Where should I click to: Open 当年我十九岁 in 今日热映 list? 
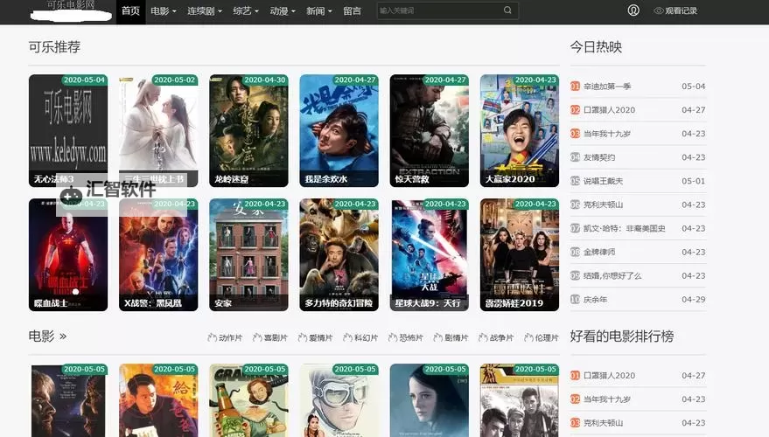(607, 133)
